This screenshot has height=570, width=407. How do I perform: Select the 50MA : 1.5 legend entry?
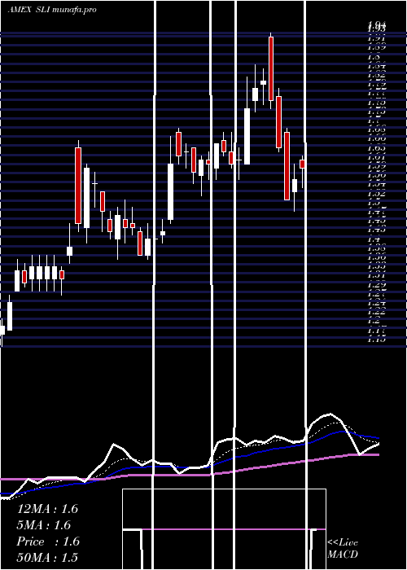(47, 557)
